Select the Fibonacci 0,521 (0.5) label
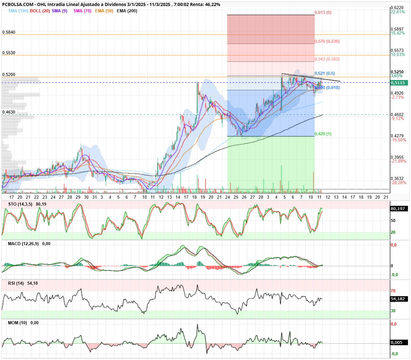Viewport: 411px width, 360px height. pyautogui.click(x=325, y=73)
